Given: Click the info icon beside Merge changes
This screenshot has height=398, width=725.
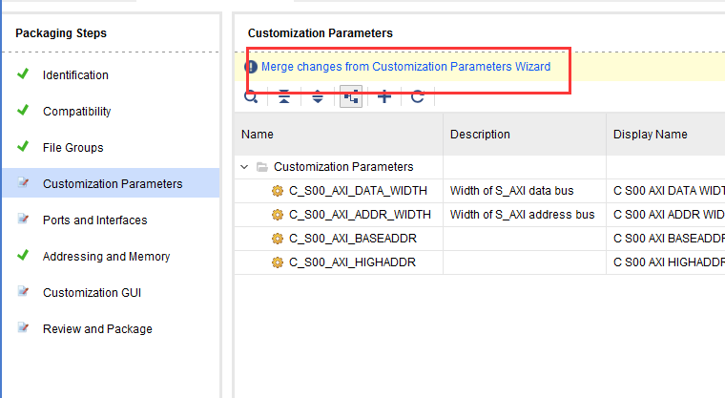Looking at the screenshot, I should [252, 67].
